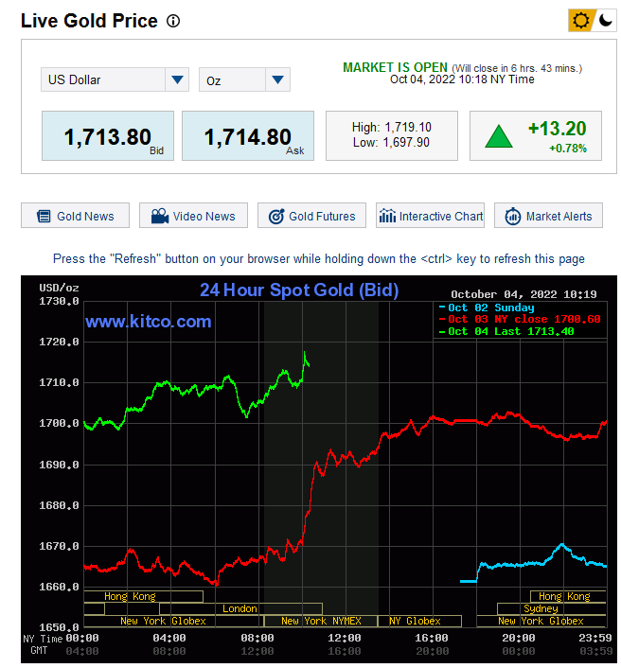Click the www.kitco.com link on the chart

148,321
